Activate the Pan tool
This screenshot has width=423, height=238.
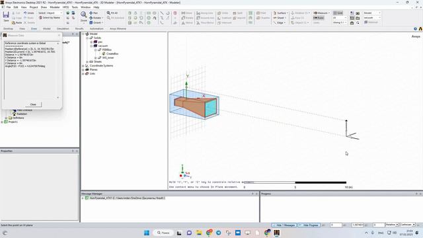coord(93,13)
